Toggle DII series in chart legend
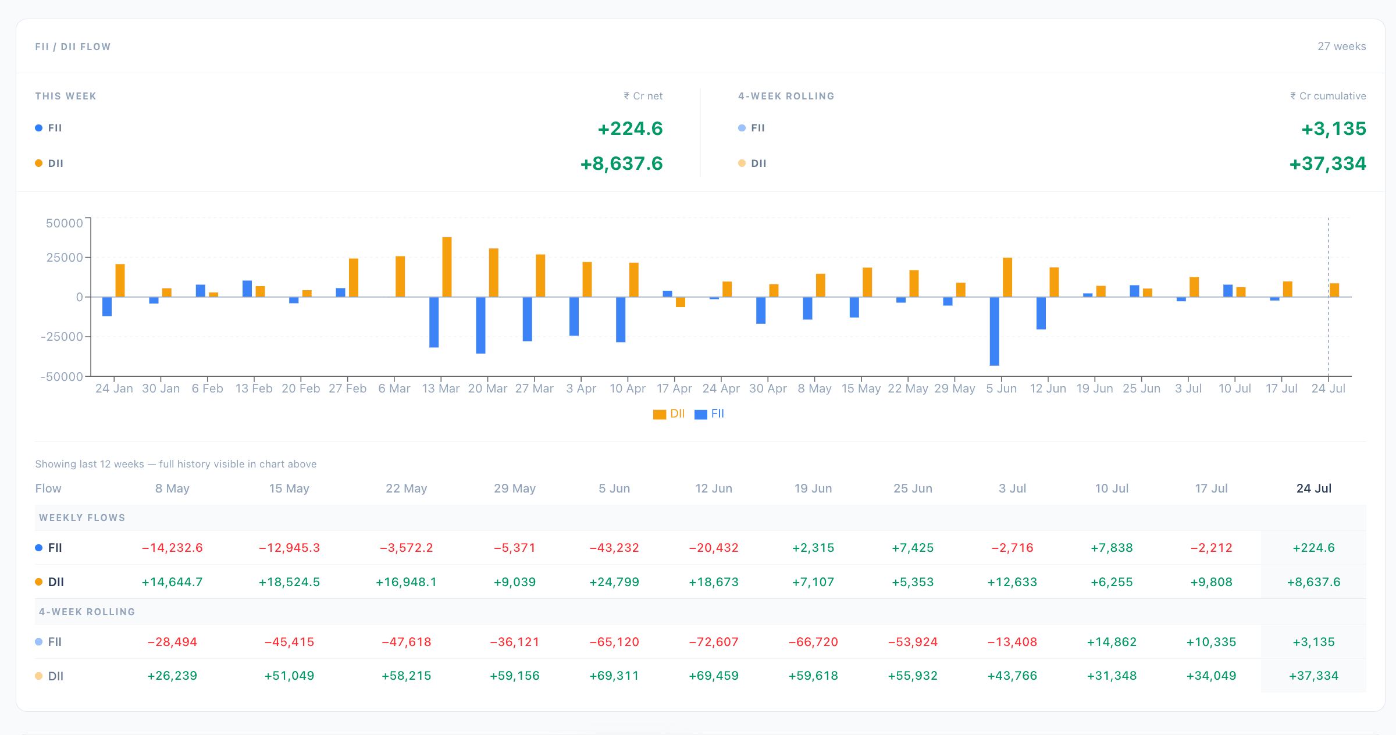 tap(669, 413)
